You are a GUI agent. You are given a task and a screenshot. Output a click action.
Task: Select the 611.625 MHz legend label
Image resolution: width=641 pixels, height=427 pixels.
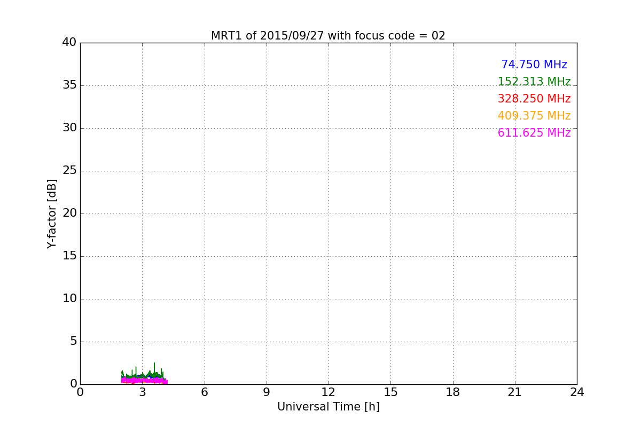click(534, 133)
